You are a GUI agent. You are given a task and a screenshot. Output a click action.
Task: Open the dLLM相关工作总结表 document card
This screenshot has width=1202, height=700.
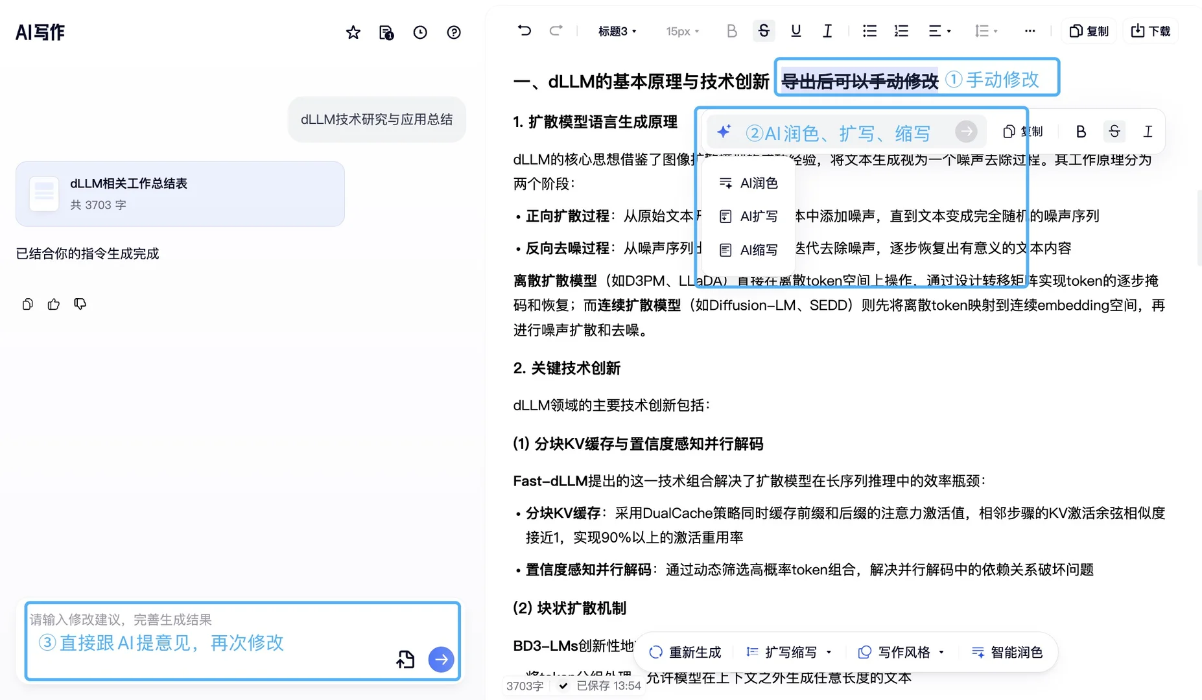180,194
